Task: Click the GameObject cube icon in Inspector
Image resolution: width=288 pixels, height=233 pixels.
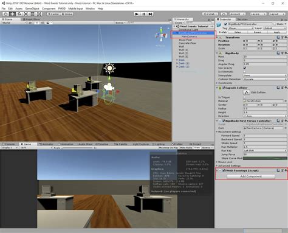Action: [219, 25]
